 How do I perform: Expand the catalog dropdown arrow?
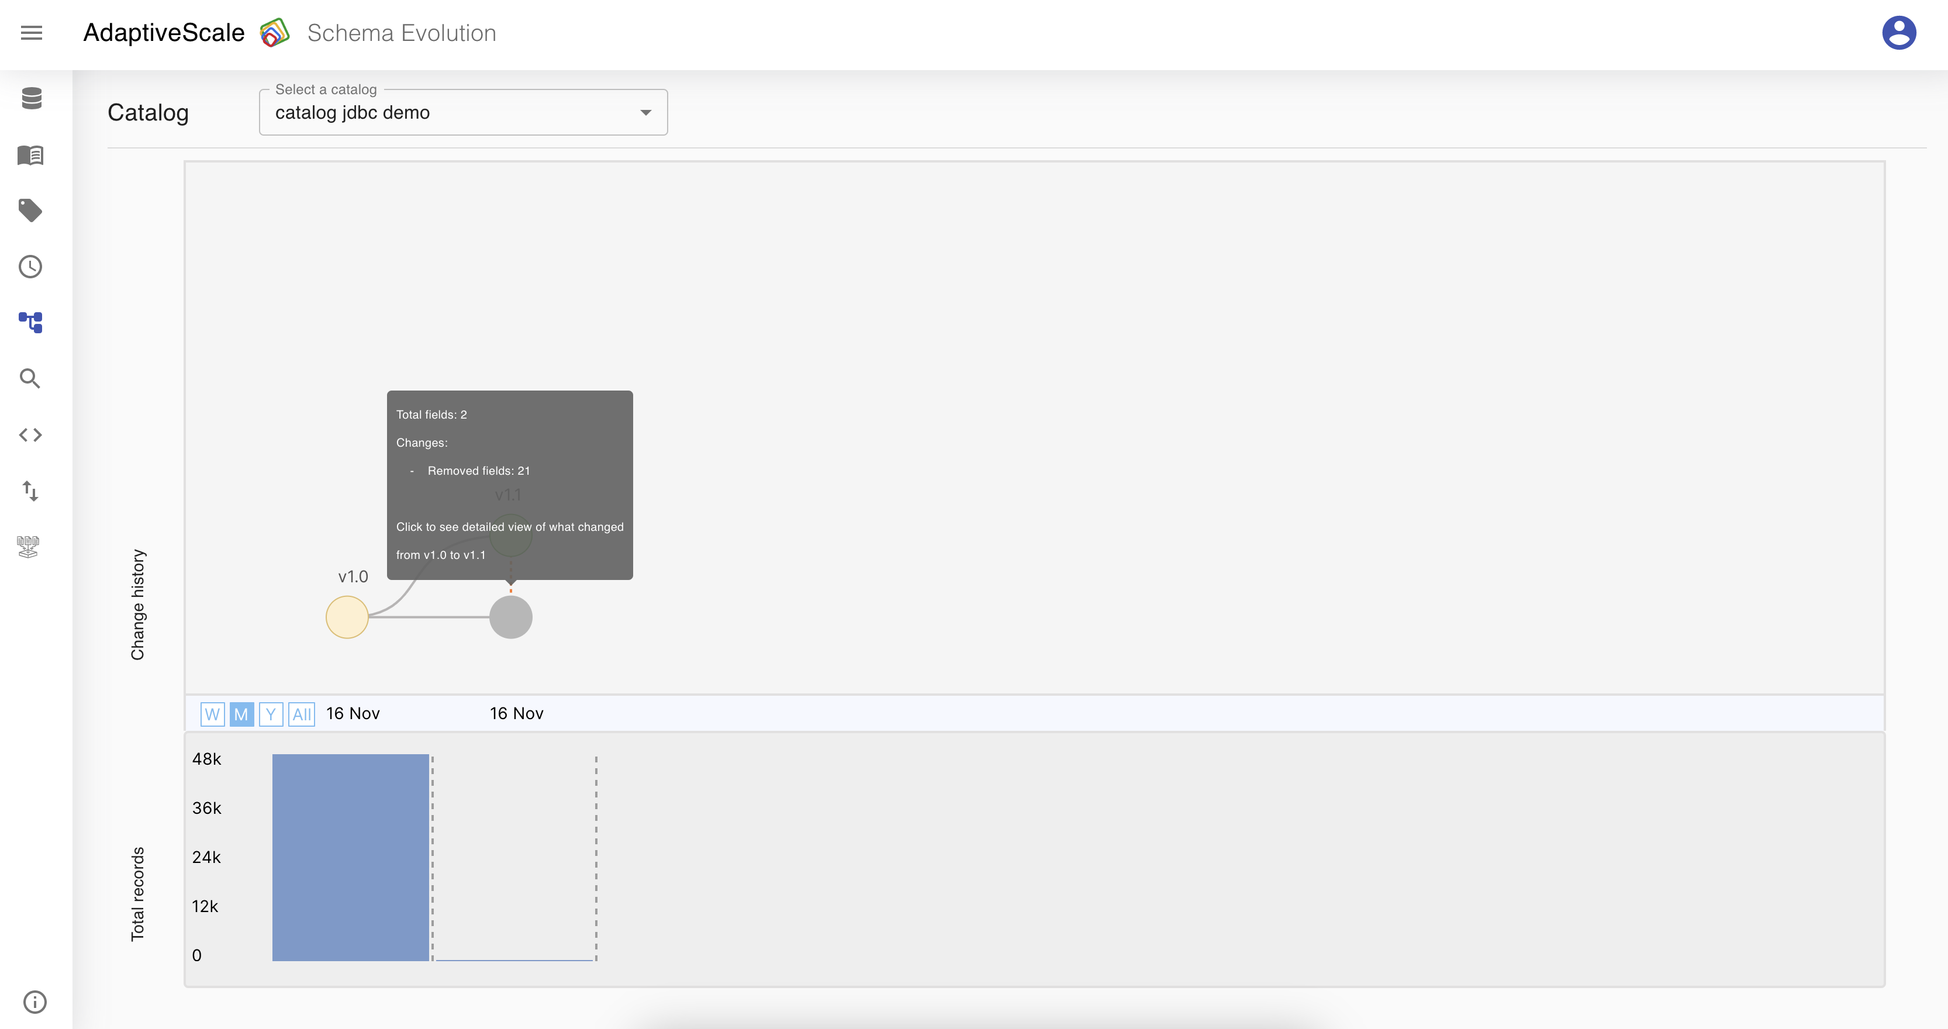point(645,113)
